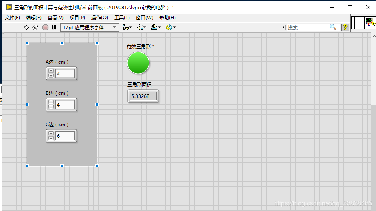Click the C边 numeric input showing 6

tap(65, 136)
